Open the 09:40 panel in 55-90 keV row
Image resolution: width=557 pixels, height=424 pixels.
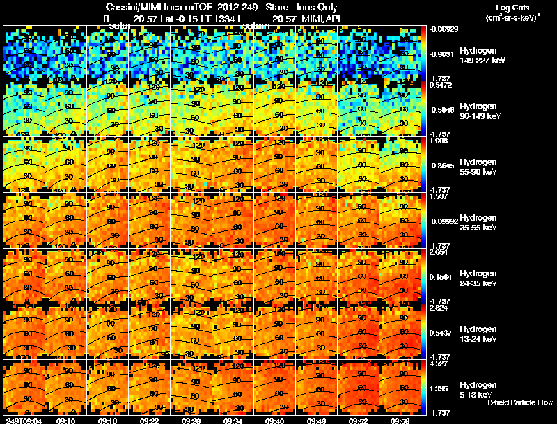(274, 165)
